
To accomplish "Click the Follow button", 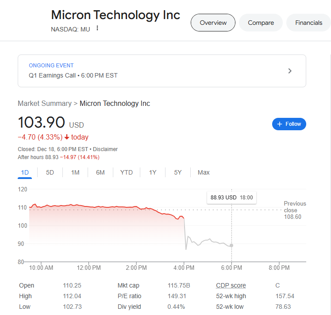I will (x=289, y=124).
